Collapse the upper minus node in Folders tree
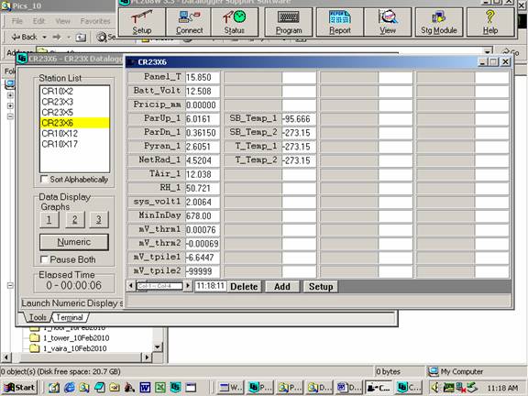 (x=10, y=116)
